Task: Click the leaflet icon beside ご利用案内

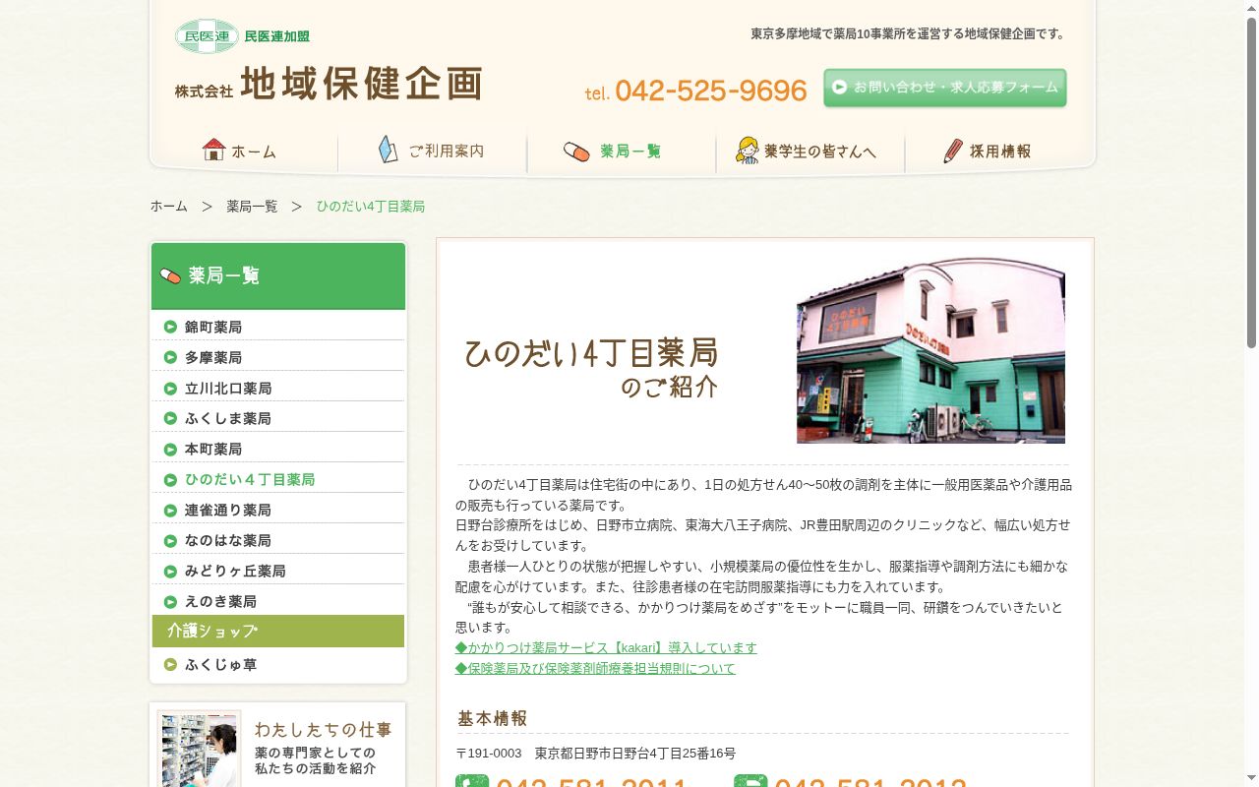Action: tap(389, 150)
